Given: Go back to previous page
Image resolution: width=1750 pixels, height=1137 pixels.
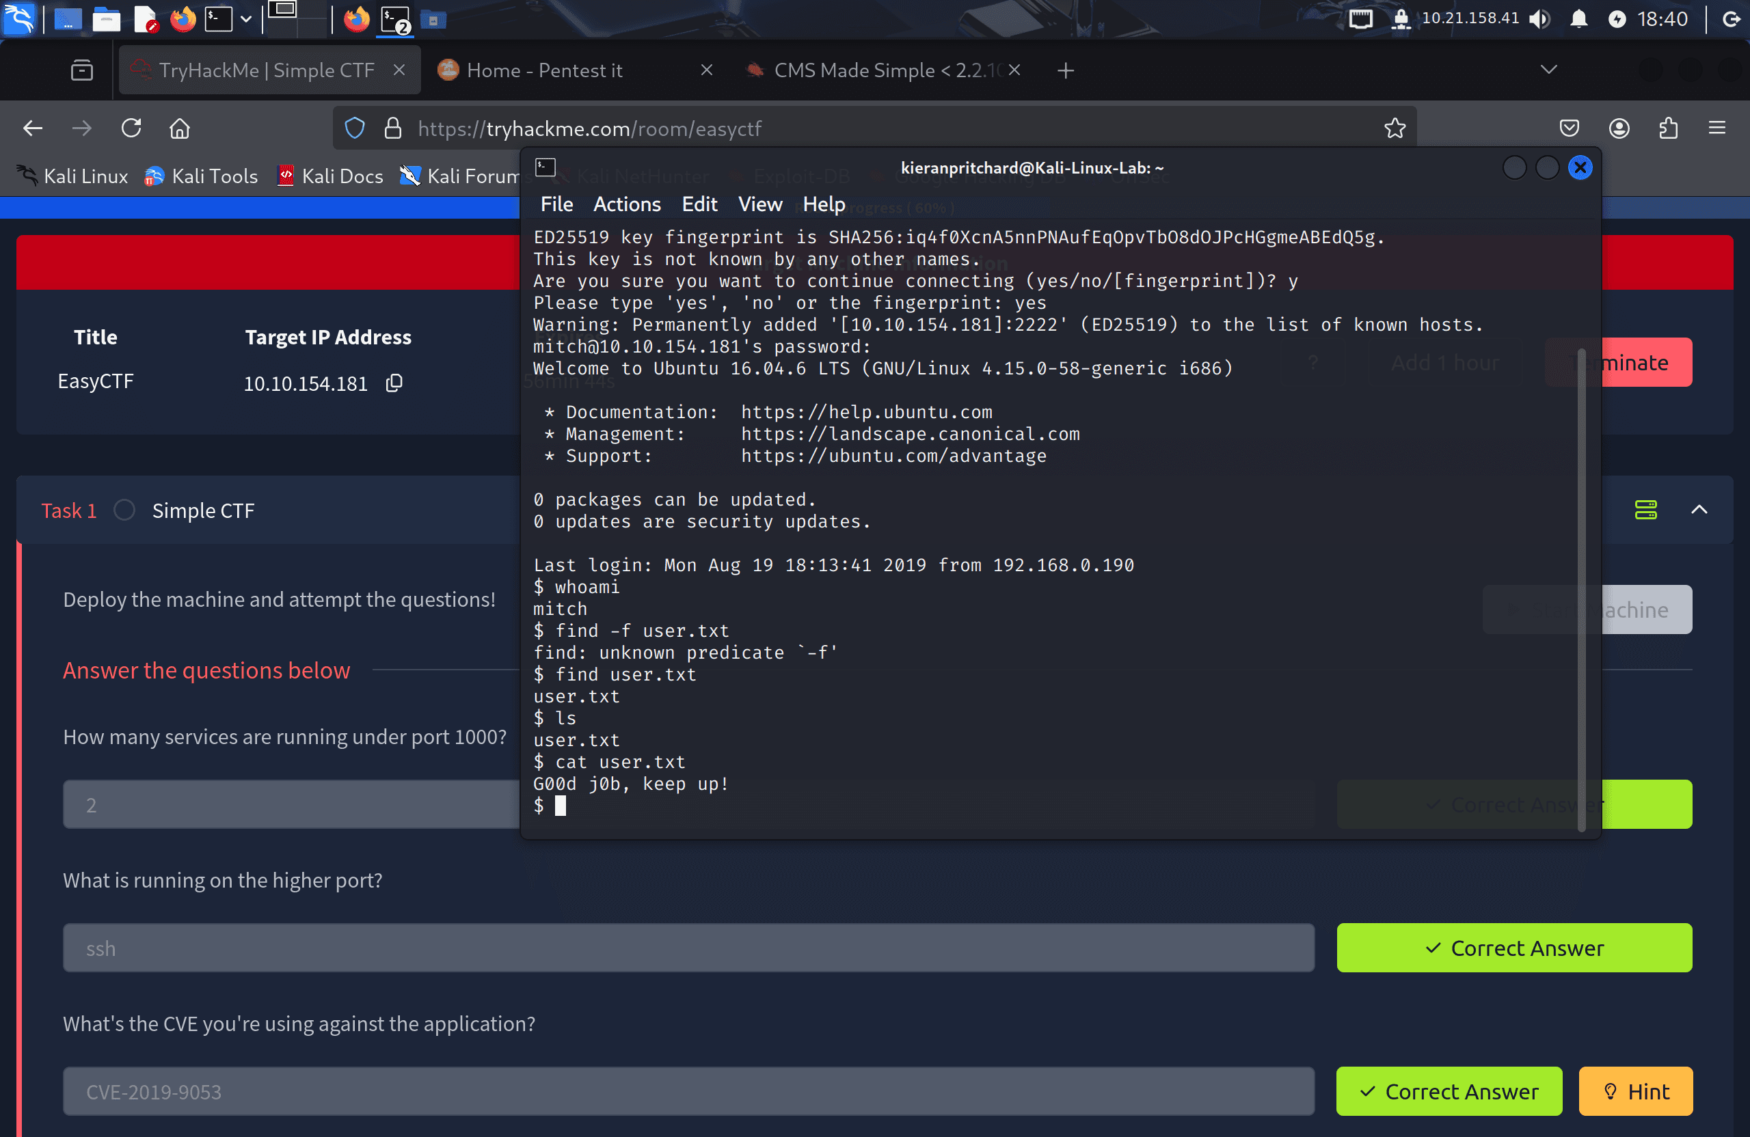Looking at the screenshot, I should click(x=33, y=128).
